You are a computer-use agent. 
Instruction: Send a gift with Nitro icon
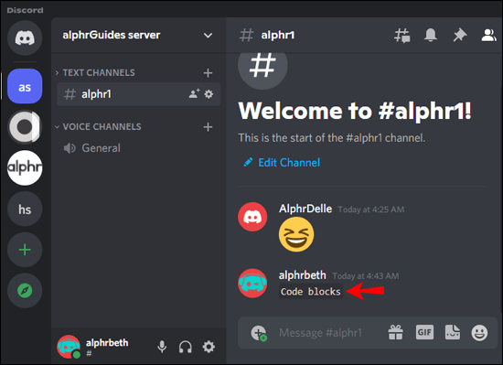[395, 332]
